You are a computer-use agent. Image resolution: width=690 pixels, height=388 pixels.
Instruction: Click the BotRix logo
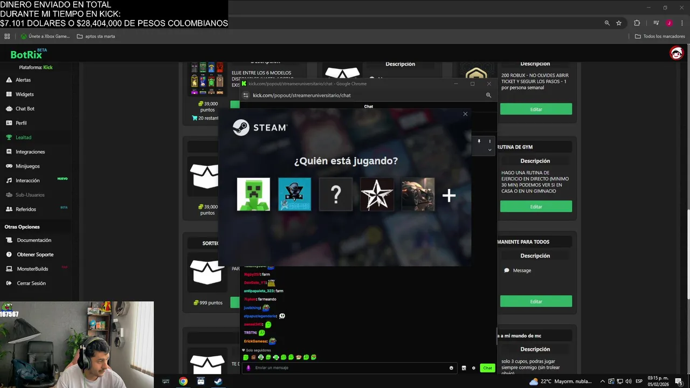pyautogui.click(x=26, y=55)
